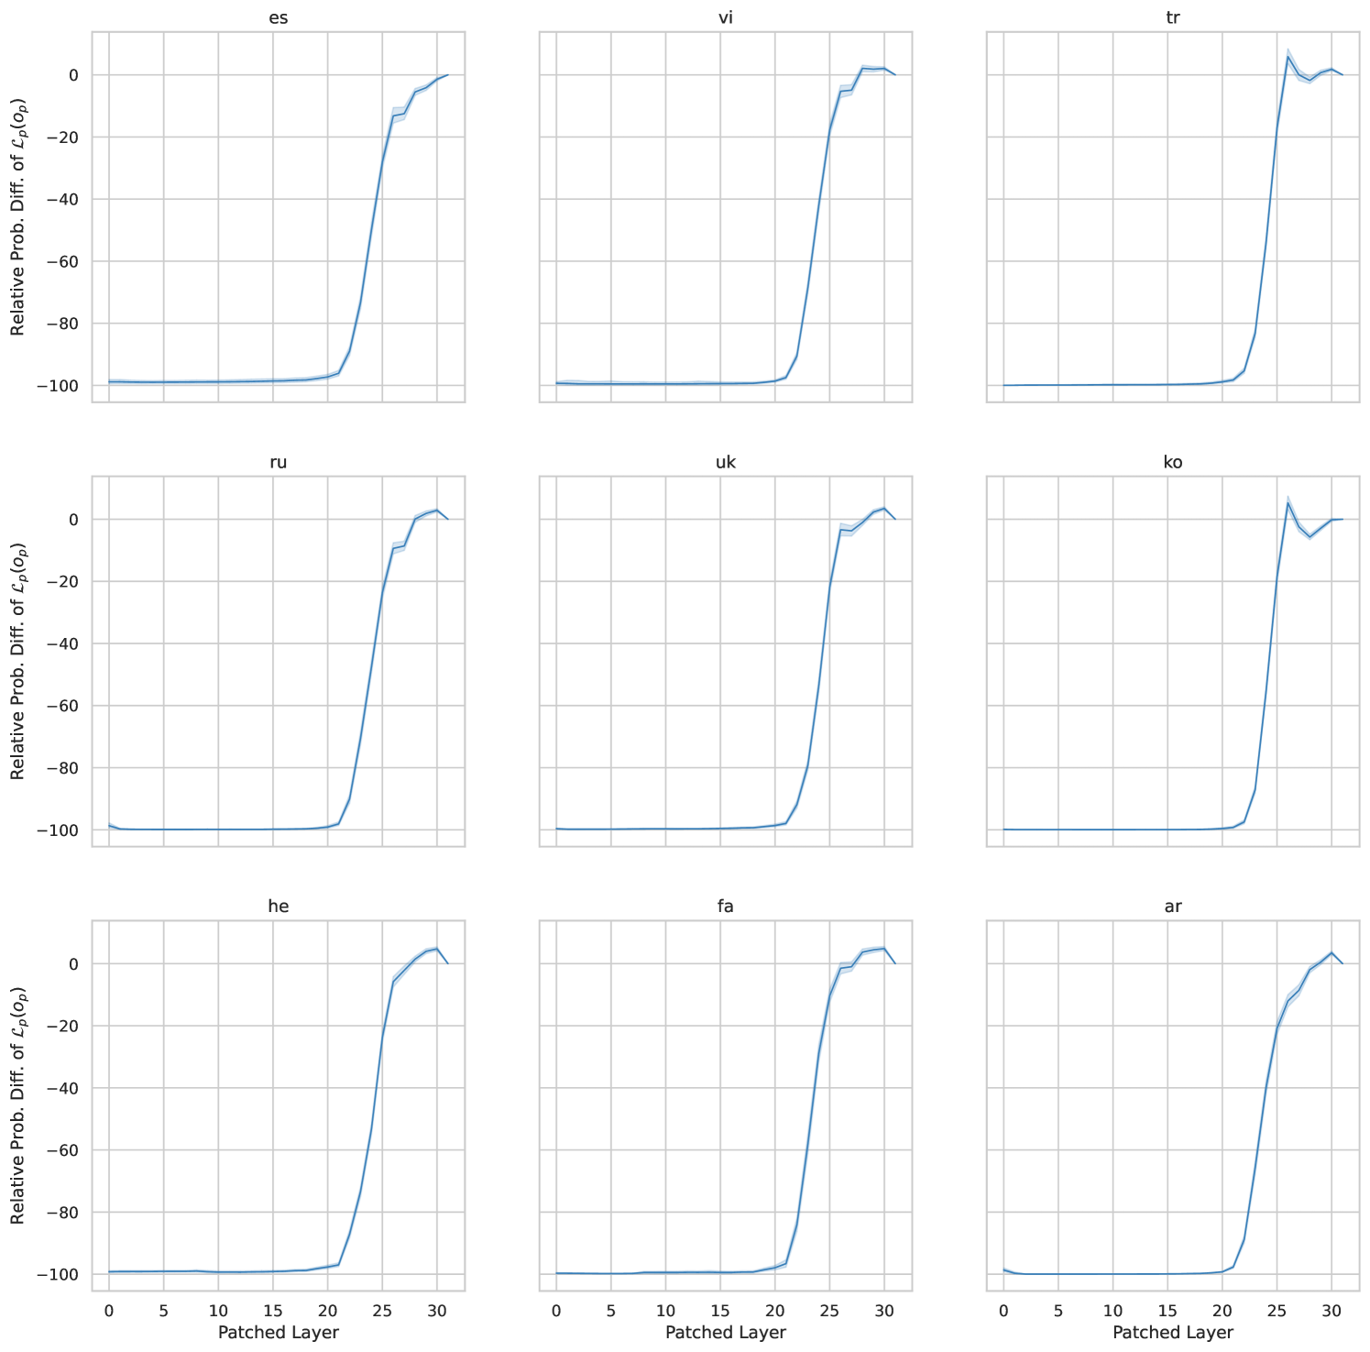Click the '20' x-tick under the 'fa' plot
This screenshot has height=1352, width=1370.
pyautogui.click(x=774, y=1309)
